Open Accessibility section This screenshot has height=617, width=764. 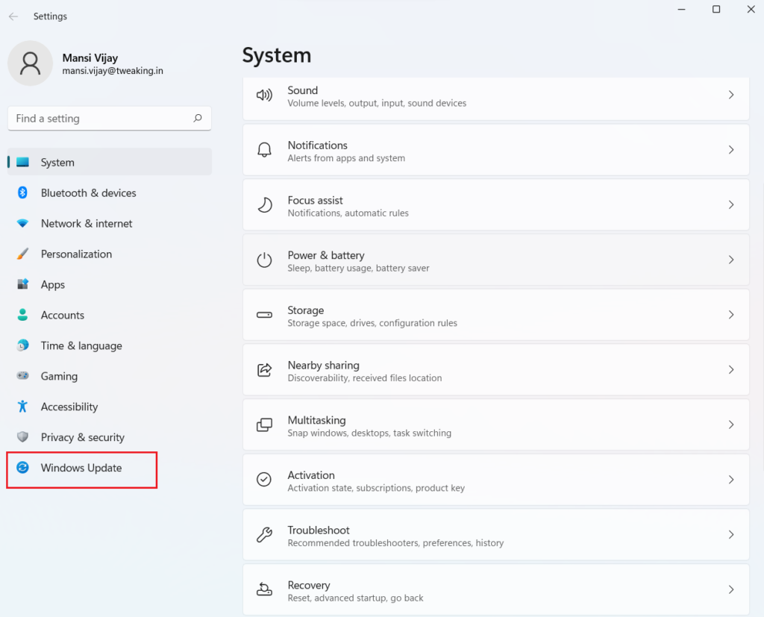[x=110, y=407]
